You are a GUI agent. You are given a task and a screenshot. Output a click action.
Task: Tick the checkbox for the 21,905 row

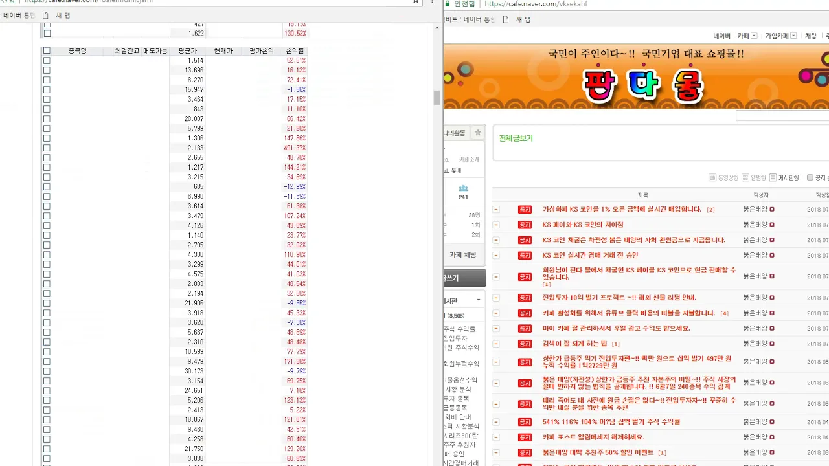point(47,303)
